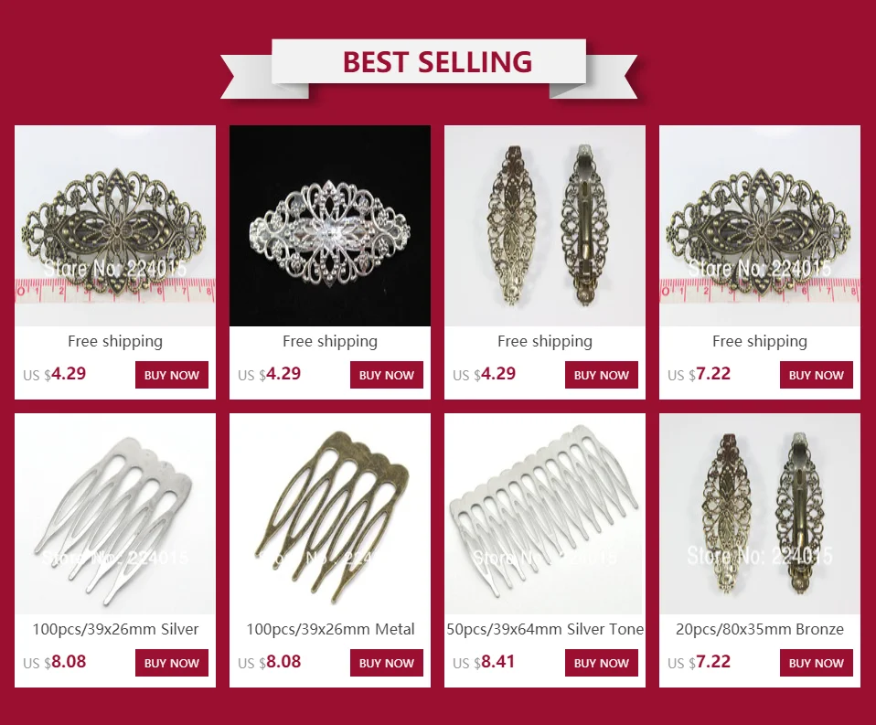Open the 100pcs/39x26mm Silver product title
876x725 pixels.
pyautogui.click(x=115, y=630)
